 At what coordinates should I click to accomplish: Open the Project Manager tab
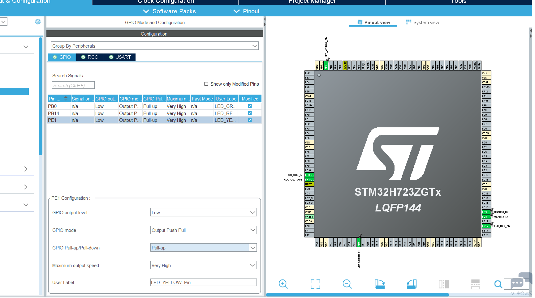tap(312, 2)
